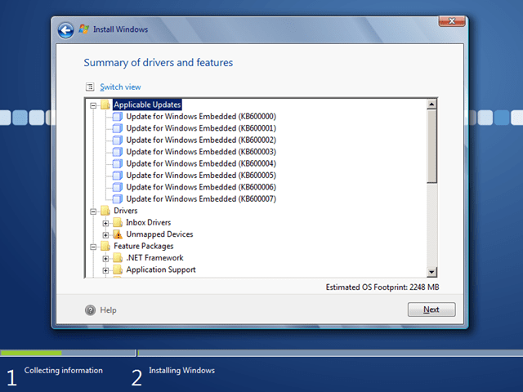
Task: Select Update for Windows Embedded (KB600004)
Action: 201,163
